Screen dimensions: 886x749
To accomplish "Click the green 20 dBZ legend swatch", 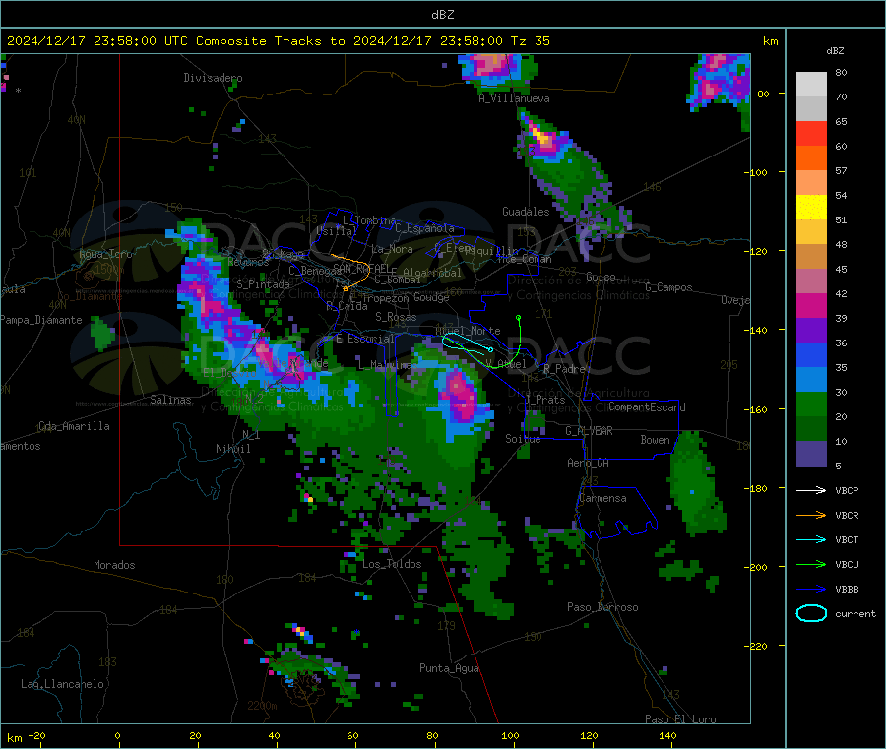I will pos(811,404).
